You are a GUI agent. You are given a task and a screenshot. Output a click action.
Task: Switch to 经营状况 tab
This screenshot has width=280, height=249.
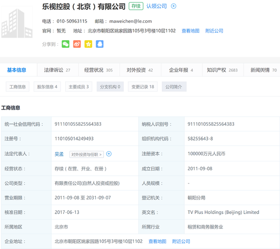click(99, 70)
